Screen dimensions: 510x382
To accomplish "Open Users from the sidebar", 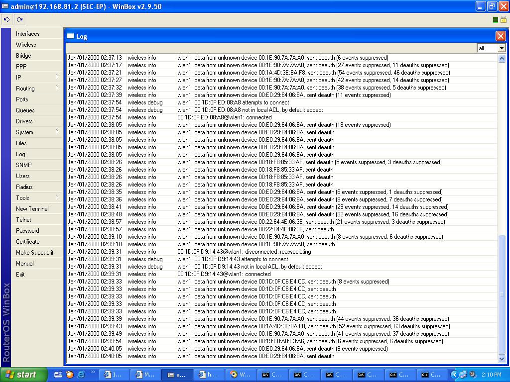I will pyautogui.click(x=37, y=176).
